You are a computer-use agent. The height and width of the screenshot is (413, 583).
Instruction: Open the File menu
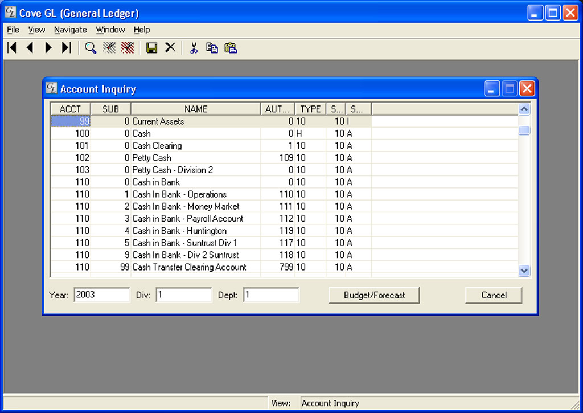(x=13, y=30)
